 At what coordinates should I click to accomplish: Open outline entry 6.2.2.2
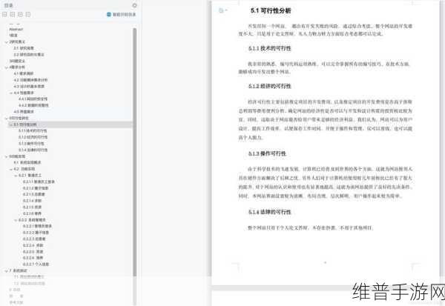(36, 233)
